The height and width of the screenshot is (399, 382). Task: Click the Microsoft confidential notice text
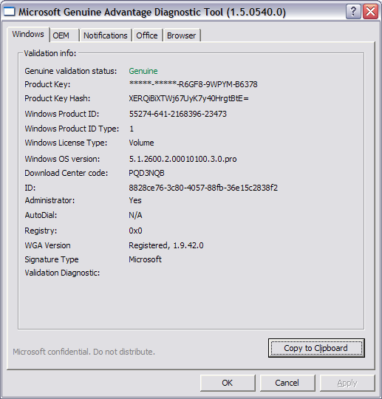click(83, 352)
